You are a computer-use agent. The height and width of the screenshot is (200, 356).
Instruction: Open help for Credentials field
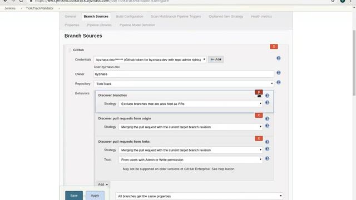coord(279,58)
